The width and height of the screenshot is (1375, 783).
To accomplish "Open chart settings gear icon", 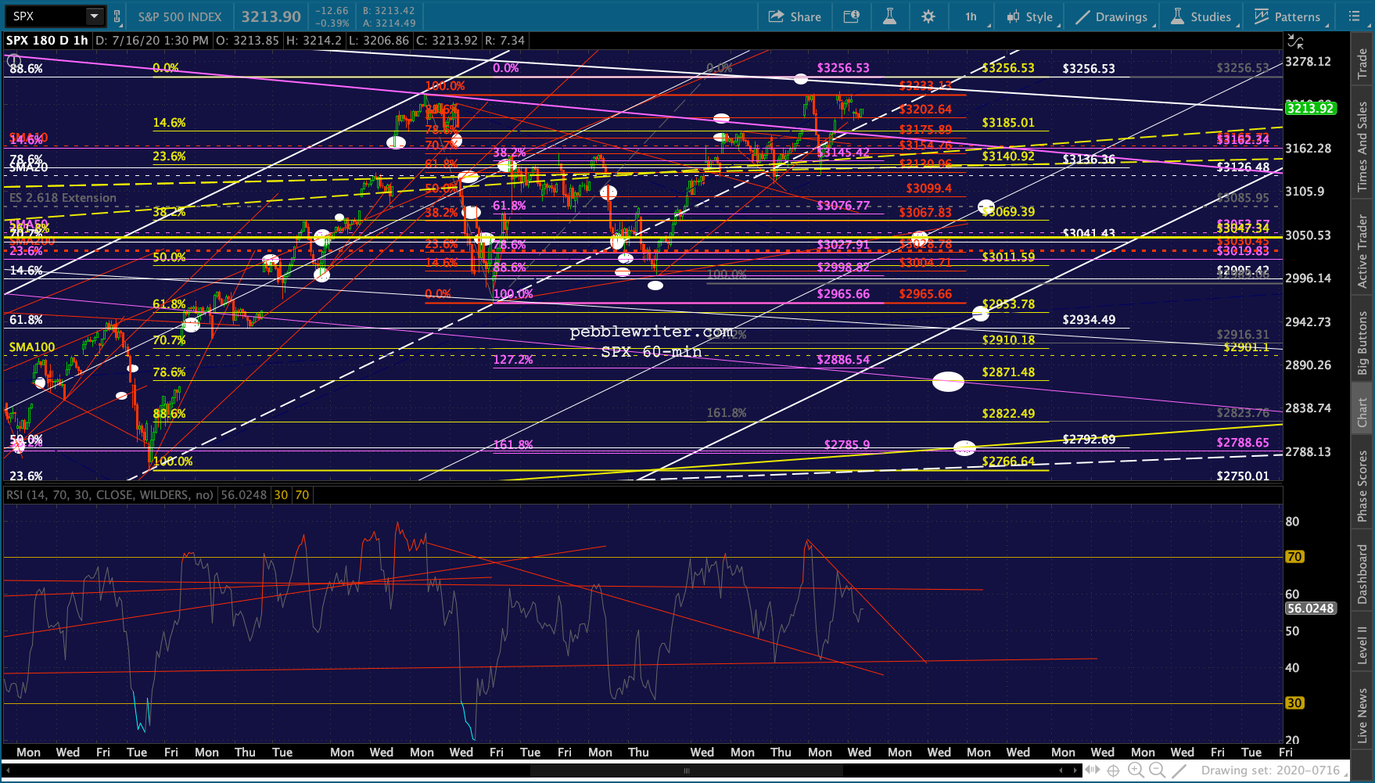I will tap(928, 16).
